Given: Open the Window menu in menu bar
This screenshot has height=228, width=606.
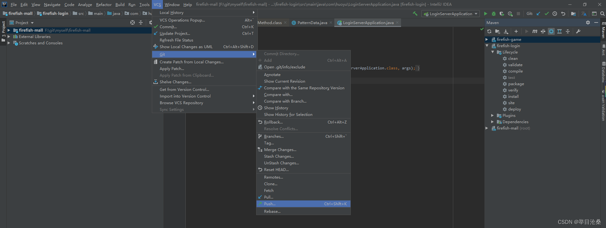Looking at the screenshot, I should pyautogui.click(x=172, y=4).
